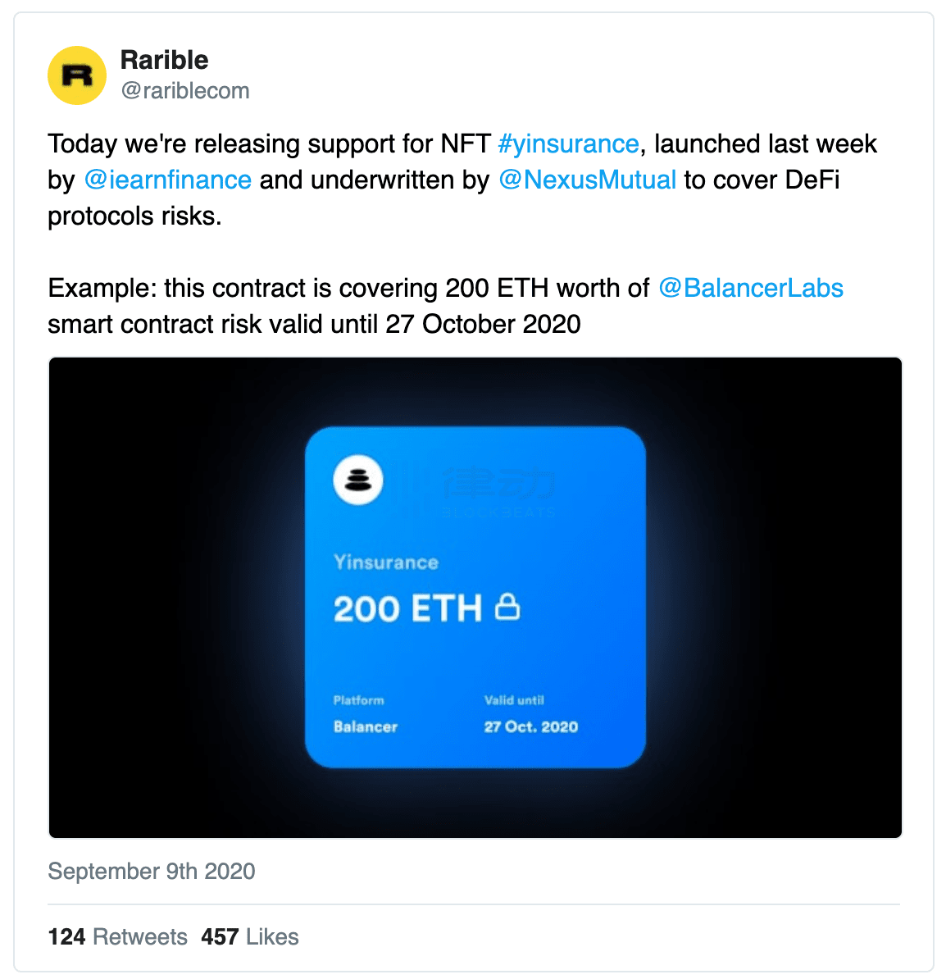The width and height of the screenshot is (946, 979).
Task: Visit the @NexusMutual mention link
Action: tap(588, 180)
